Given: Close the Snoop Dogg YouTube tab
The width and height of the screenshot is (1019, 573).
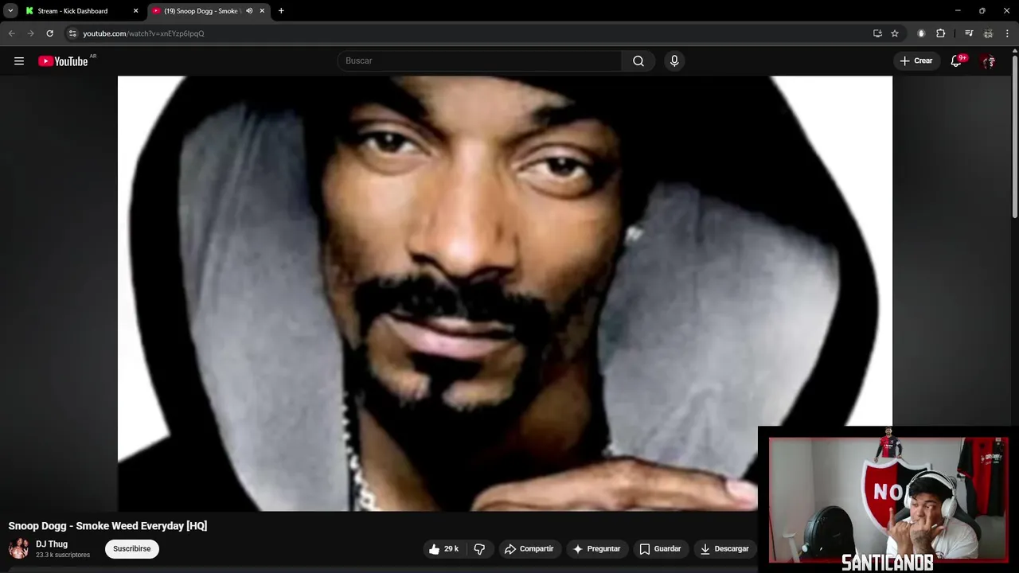Looking at the screenshot, I should tap(262, 11).
